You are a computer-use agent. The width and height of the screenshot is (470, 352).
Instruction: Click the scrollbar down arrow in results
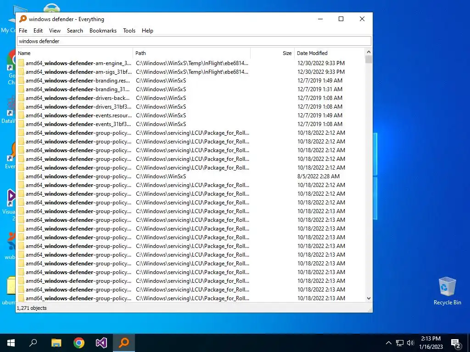click(369, 298)
